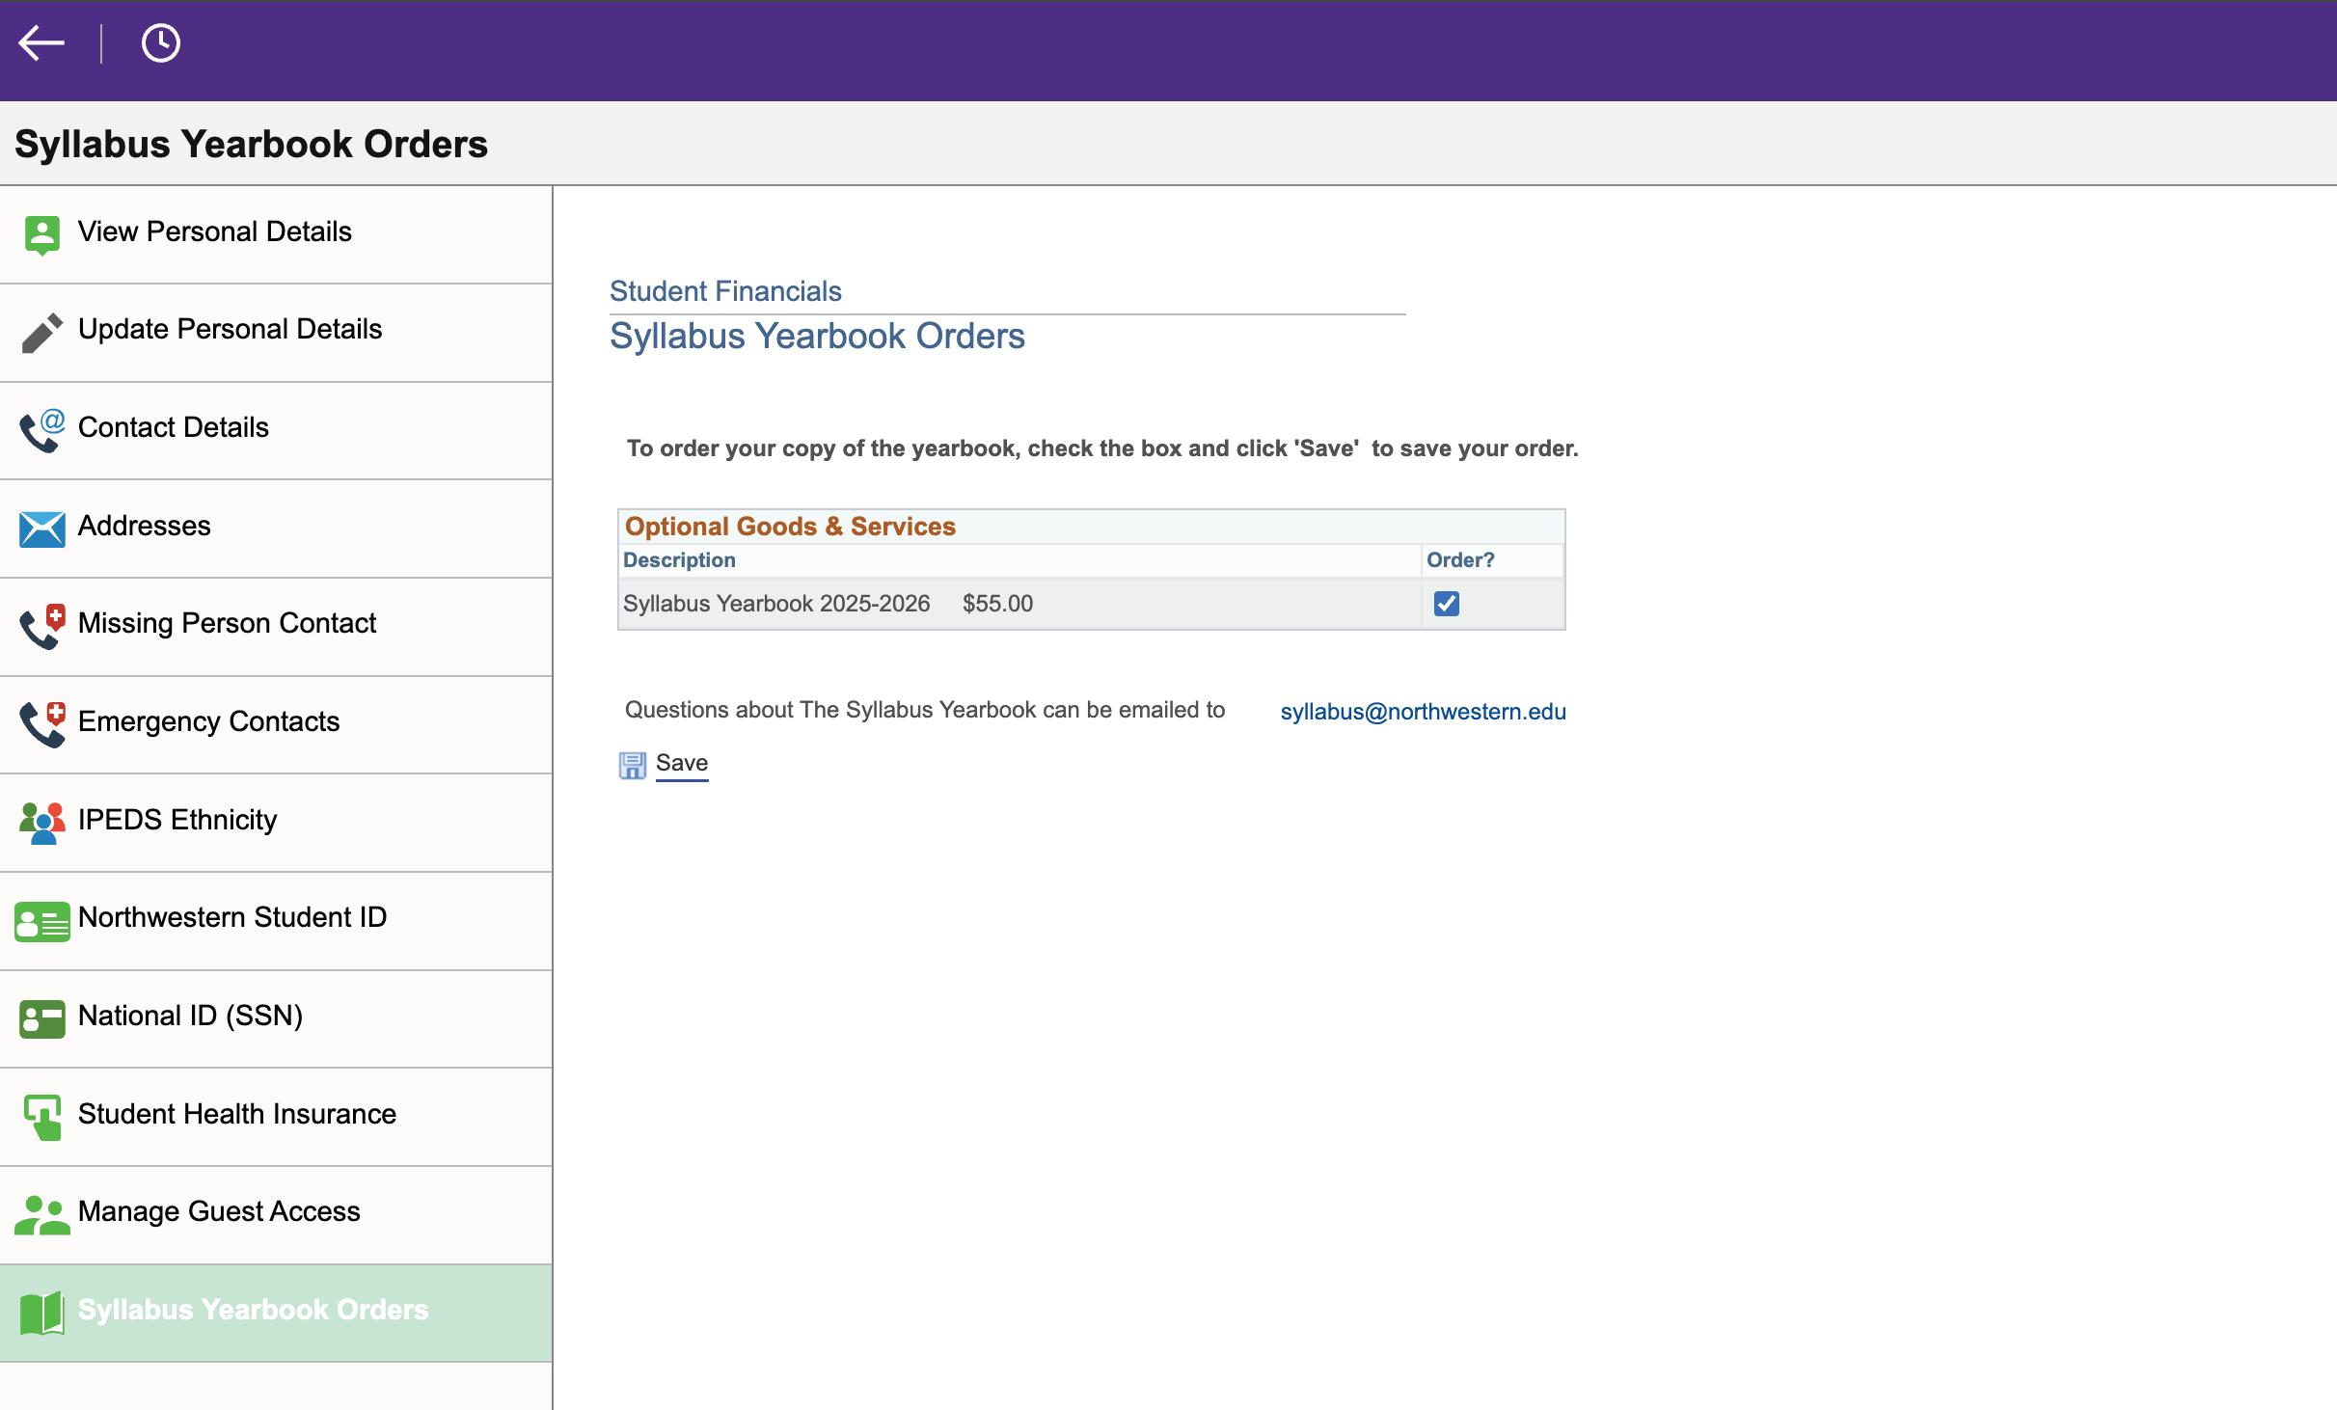This screenshot has height=1410, width=2337.
Task: Click the Student Financials heading text
Action: (x=725, y=291)
